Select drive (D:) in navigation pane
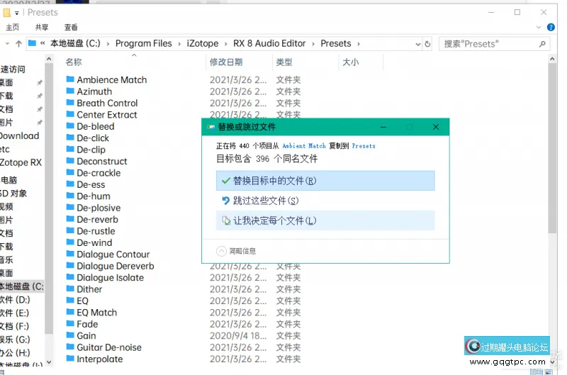Screen dimensions: 567x375 15,300
